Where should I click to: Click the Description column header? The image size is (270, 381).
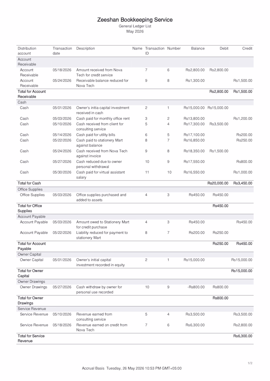pyautogui.click(x=85, y=48)
